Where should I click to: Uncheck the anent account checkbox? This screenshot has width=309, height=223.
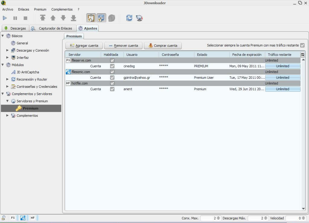(x=112, y=89)
